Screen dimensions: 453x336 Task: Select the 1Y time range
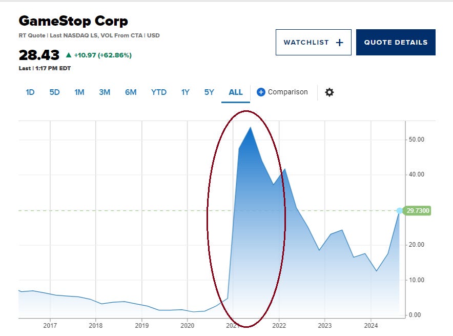pyautogui.click(x=185, y=92)
